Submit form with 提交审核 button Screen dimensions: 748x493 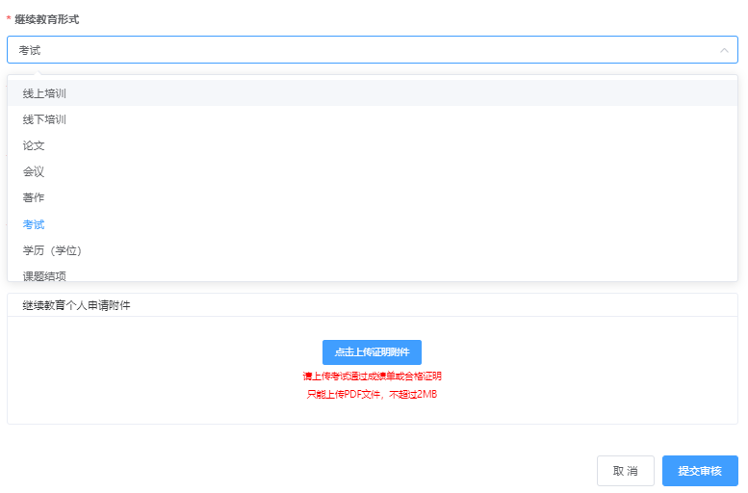[700, 471]
